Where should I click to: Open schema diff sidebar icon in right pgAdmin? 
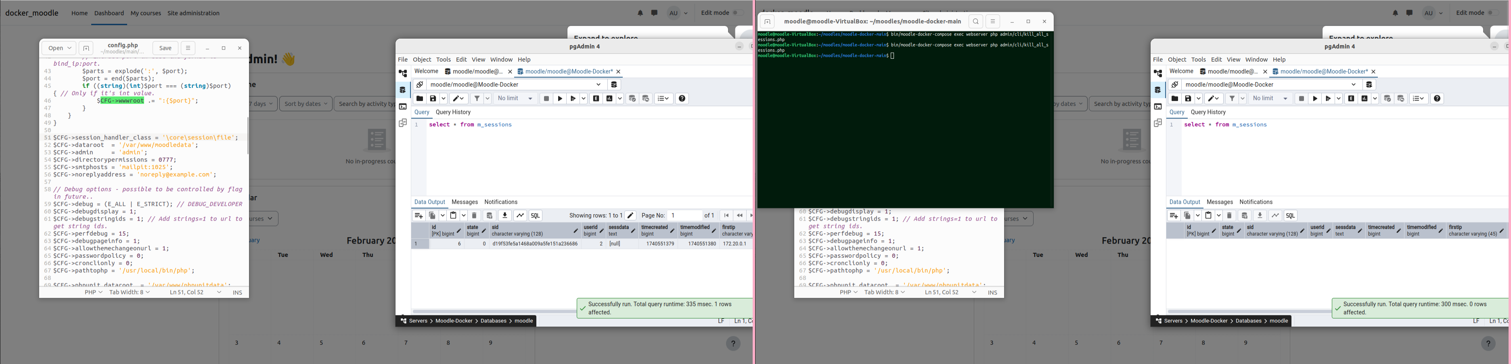tap(1158, 123)
